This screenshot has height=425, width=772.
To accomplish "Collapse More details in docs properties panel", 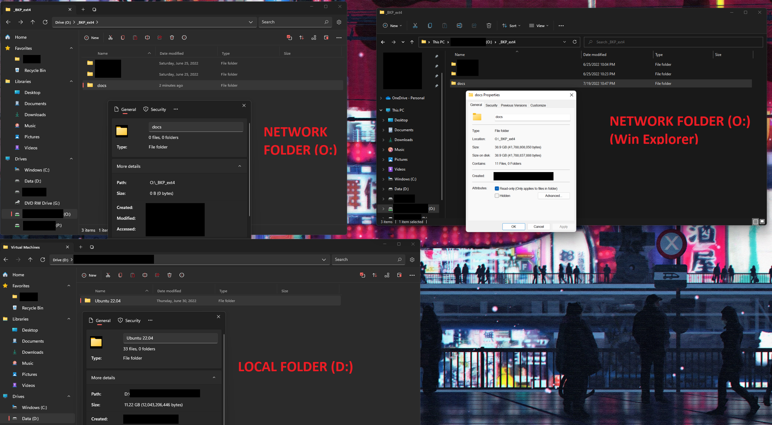I will tap(239, 166).
